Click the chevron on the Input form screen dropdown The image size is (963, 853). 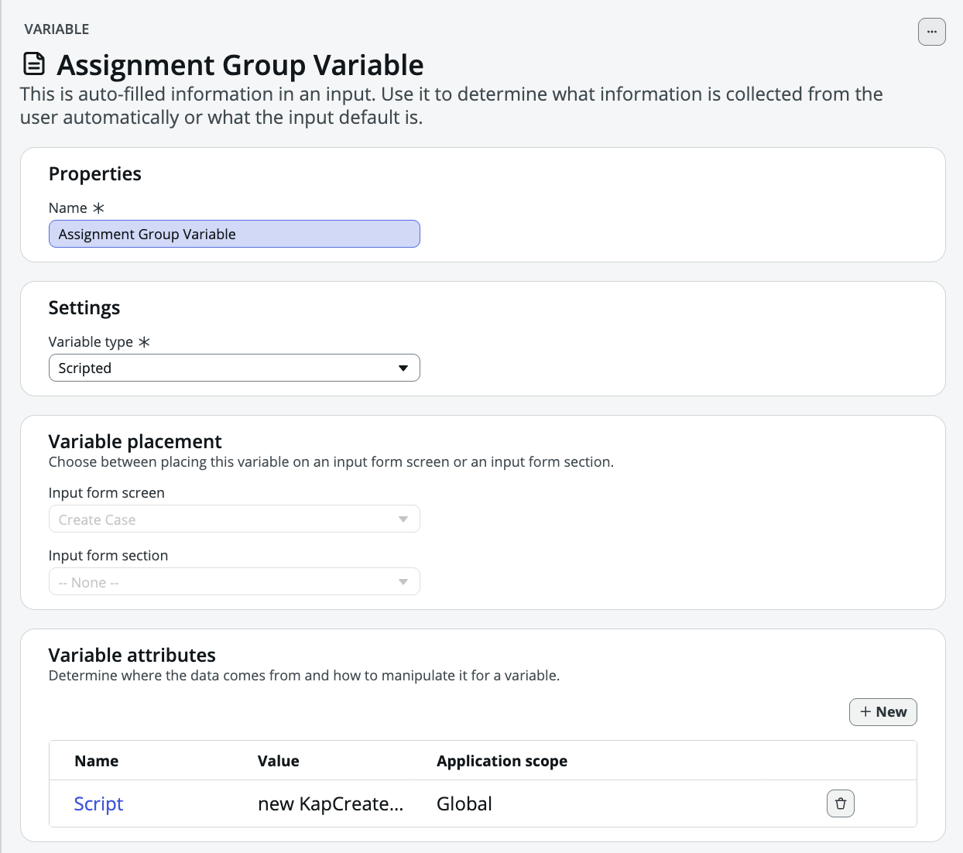[x=403, y=519]
